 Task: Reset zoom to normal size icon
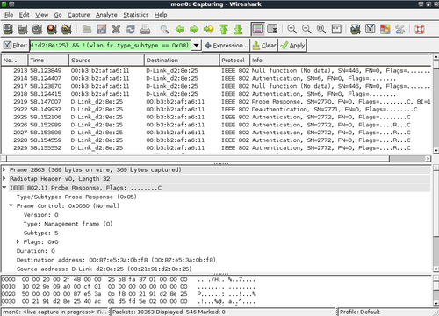(x=321, y=29)
